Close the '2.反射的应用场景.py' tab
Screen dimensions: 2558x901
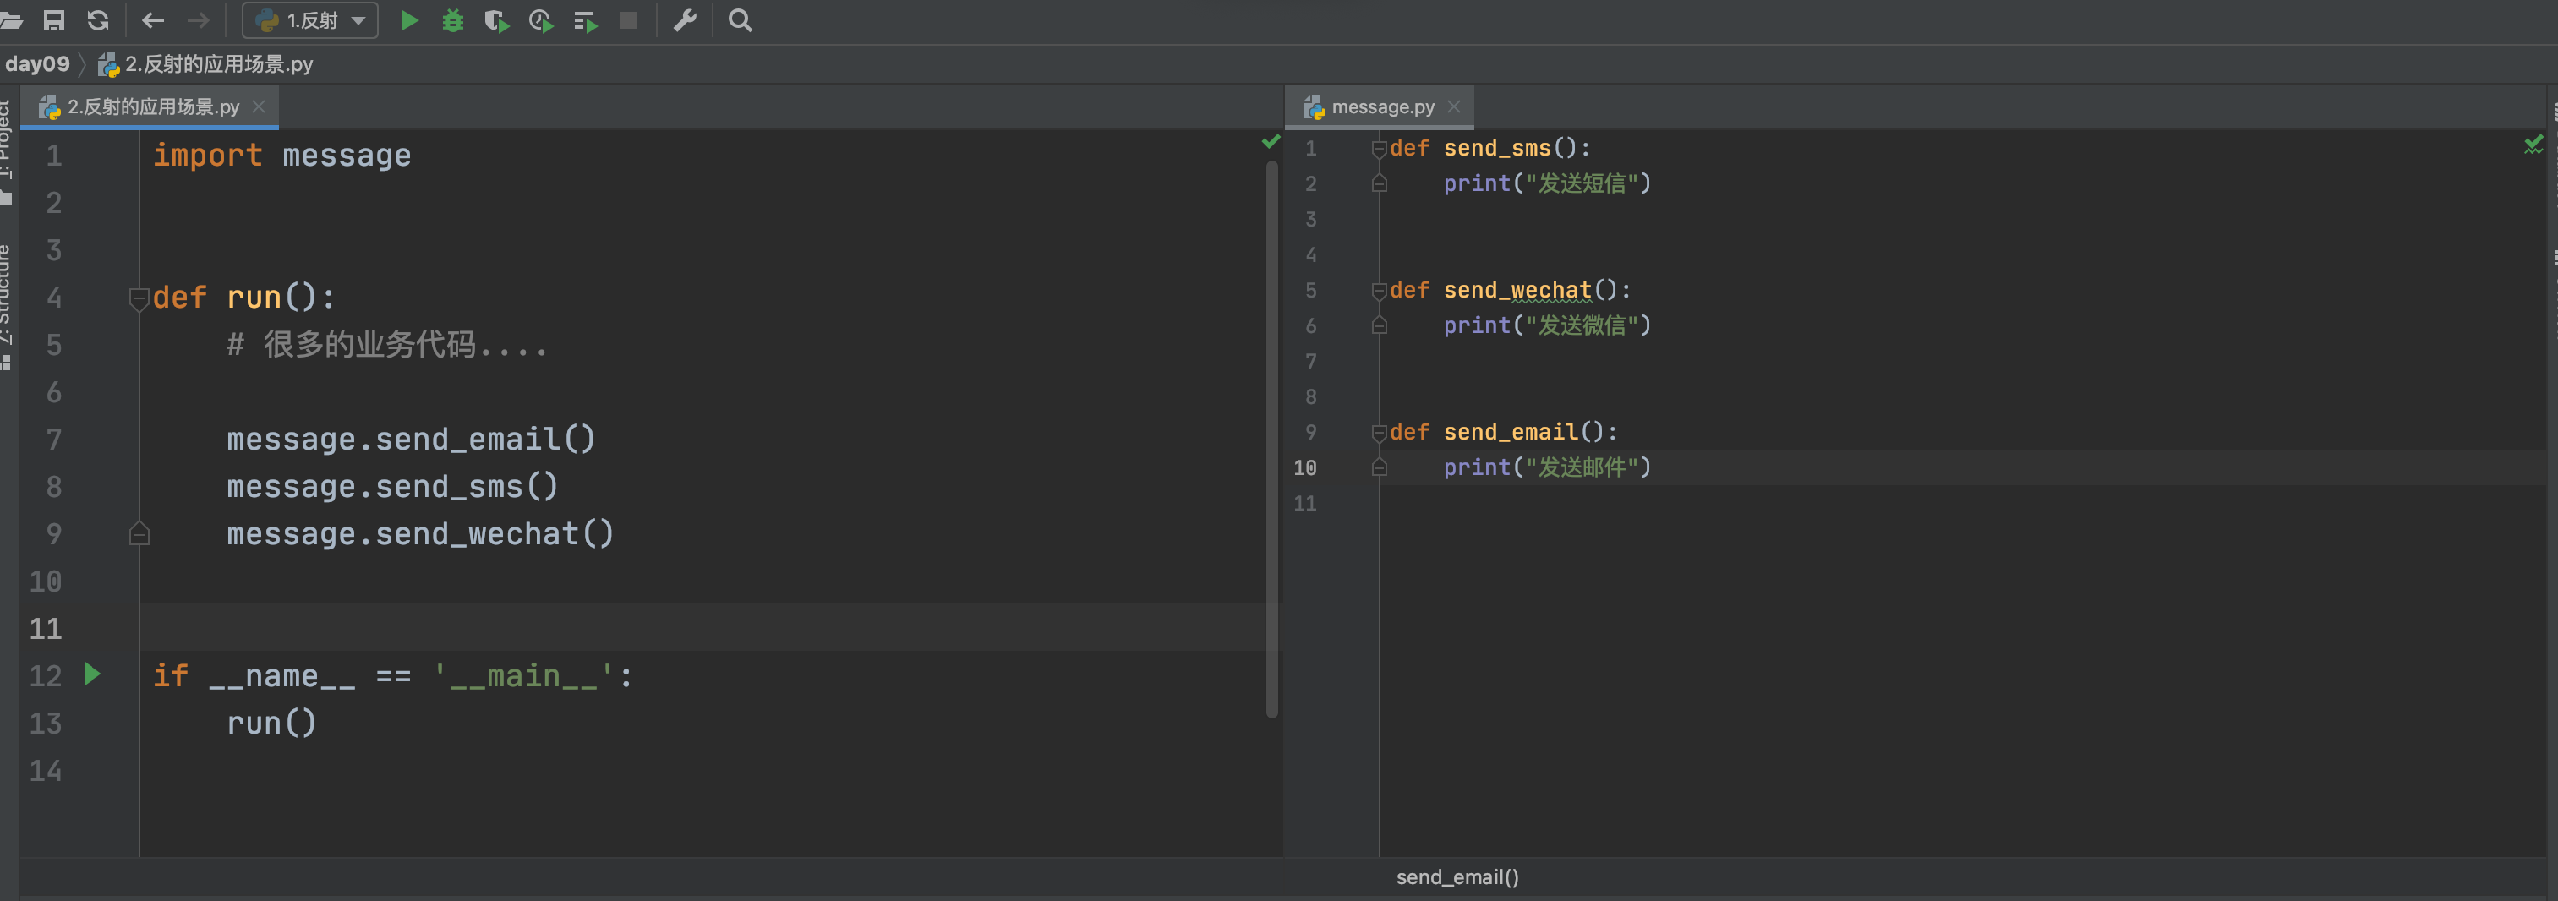[260, 106]
